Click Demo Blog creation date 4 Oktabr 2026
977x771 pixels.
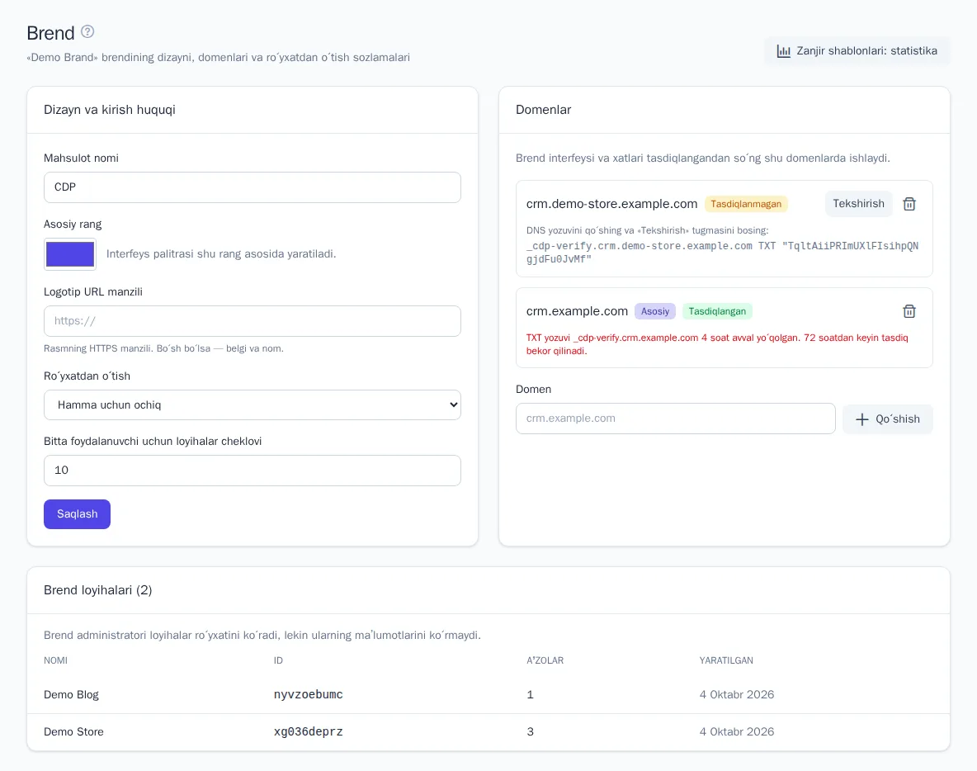737,695
